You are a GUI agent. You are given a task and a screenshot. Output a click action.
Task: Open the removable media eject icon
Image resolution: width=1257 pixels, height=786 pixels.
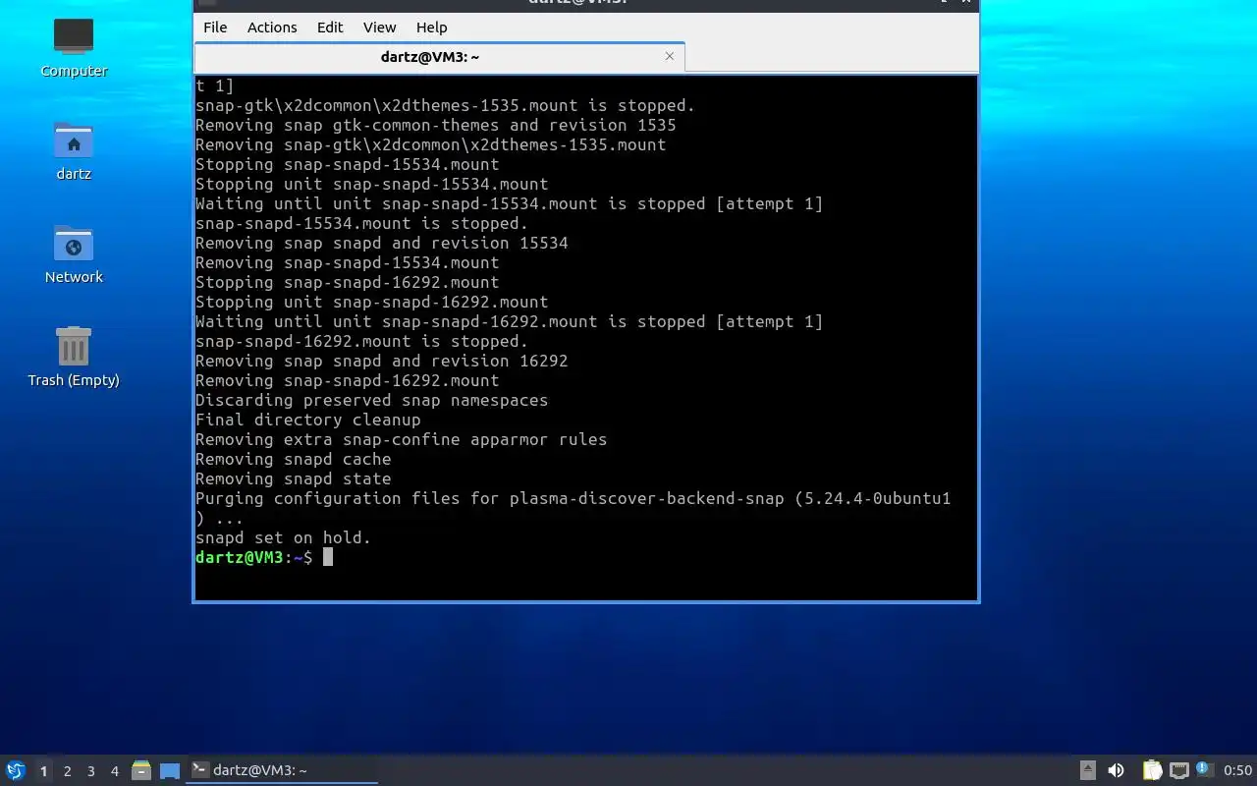[1087, 770]
